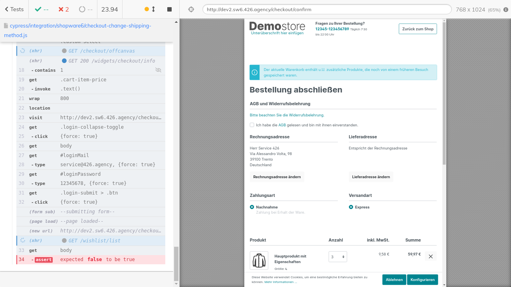511x287 pixels.
Task: Click the Demostore logo
Action: [277, 27]
